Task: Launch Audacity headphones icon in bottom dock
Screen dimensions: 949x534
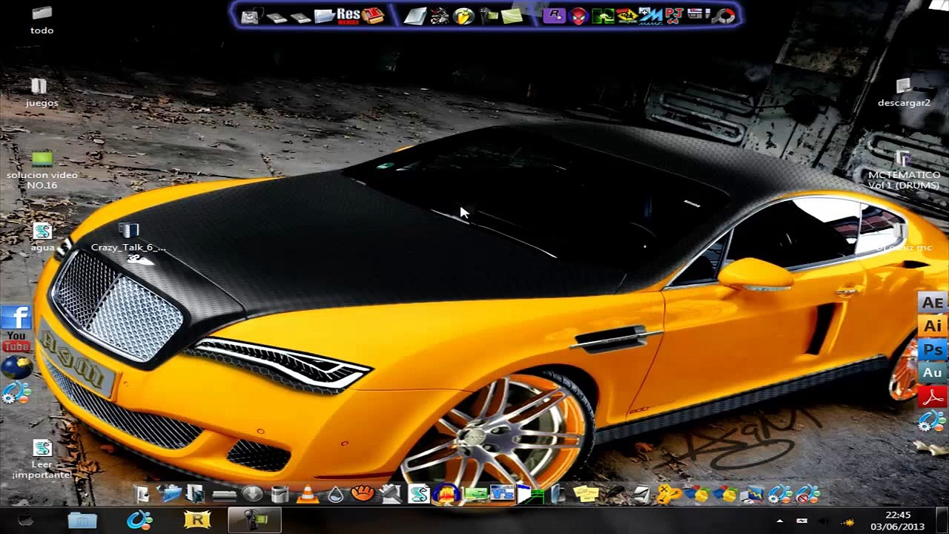Action: coord(446,494)
